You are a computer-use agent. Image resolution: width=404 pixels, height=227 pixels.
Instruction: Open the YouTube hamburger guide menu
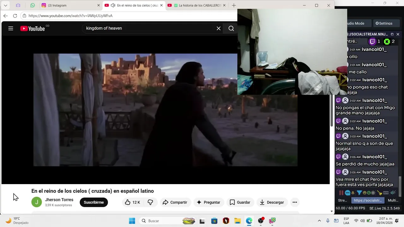11,28
